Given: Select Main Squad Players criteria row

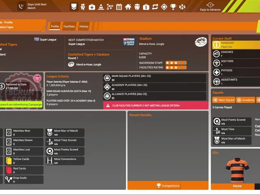Looking at the screenshot, I should (x=154, y=78).
